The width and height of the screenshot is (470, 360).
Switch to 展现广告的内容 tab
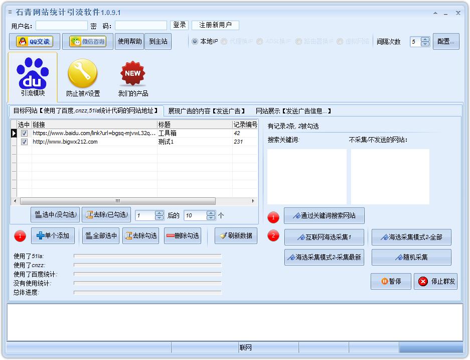[x=207, y=111]
